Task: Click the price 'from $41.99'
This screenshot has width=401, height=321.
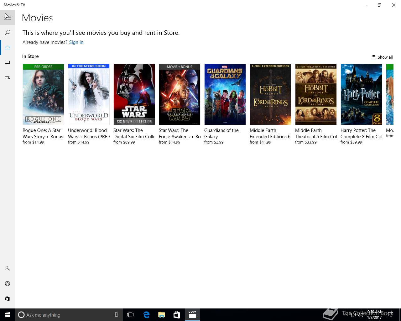Action: 260,142
